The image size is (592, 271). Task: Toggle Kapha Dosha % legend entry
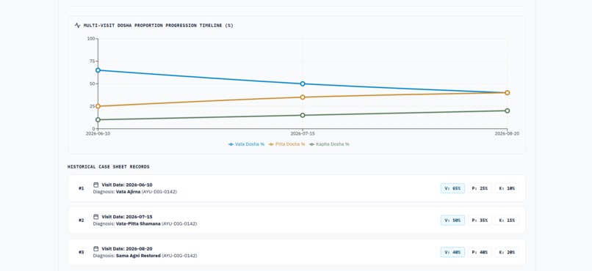click(x=329, y=144)
